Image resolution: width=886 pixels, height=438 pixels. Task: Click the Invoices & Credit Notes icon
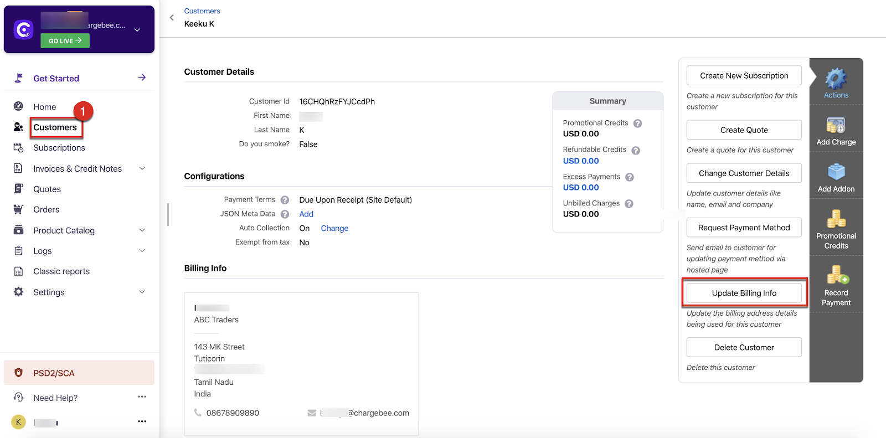coord(18,168)
